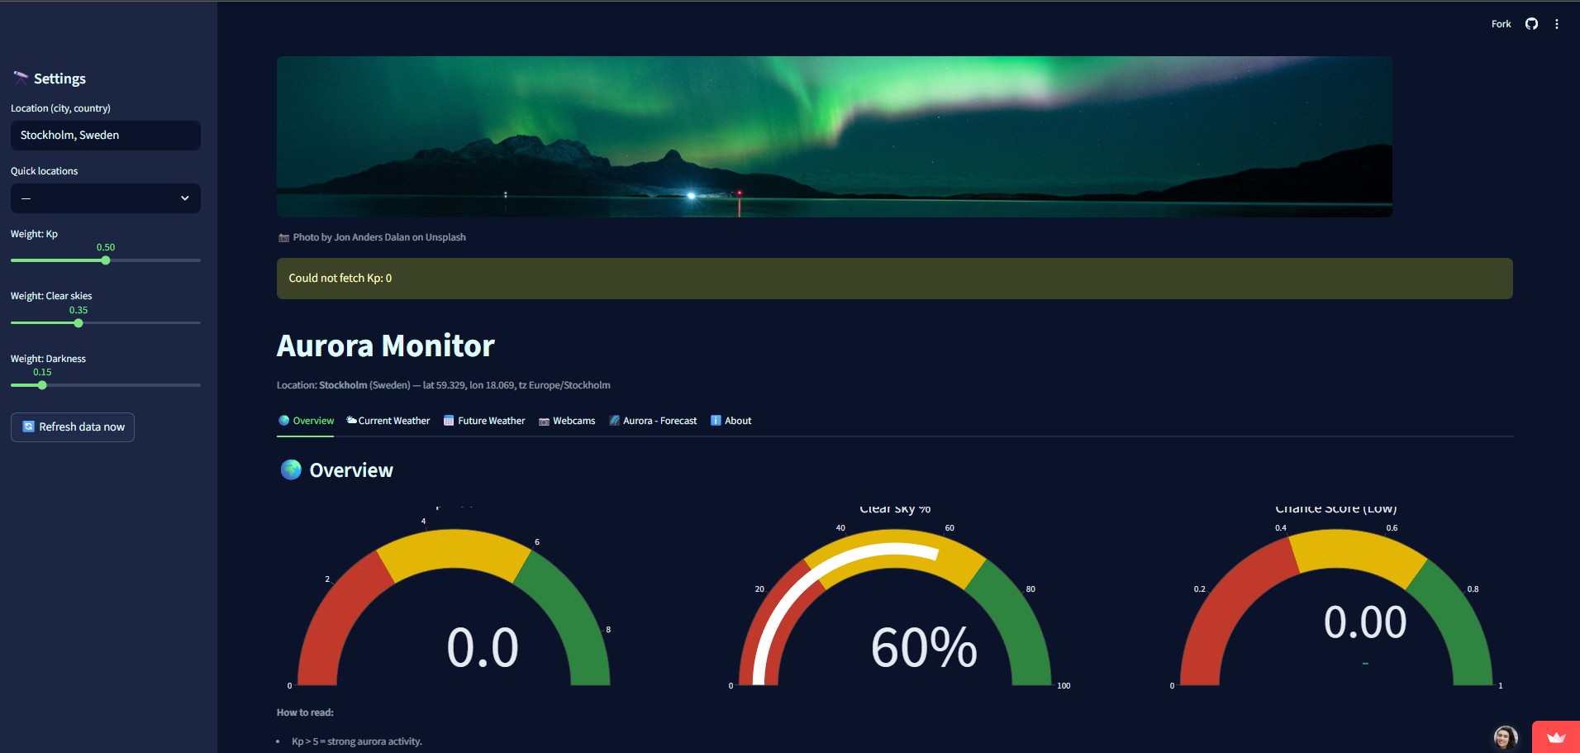Click 'Kp > 5 = strong aurora activity' text
1580x753 pixels.
point(357,741)
